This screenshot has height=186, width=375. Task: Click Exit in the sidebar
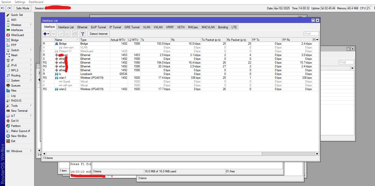point(13,141)
